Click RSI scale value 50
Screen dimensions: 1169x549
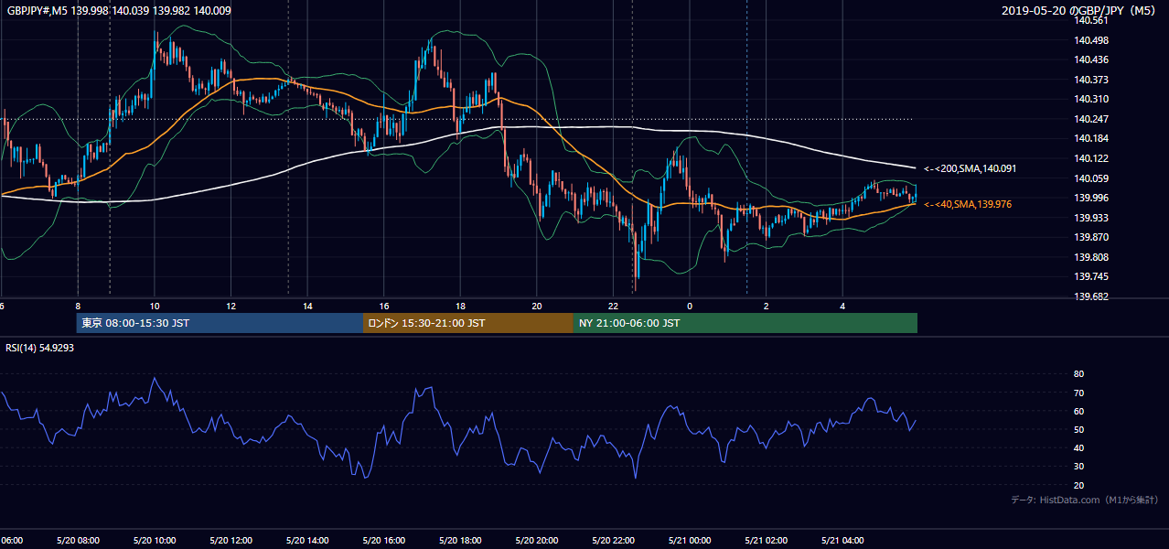pos(1078,429)
